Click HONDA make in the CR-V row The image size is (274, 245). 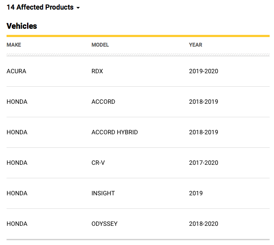tap(17, 163)
